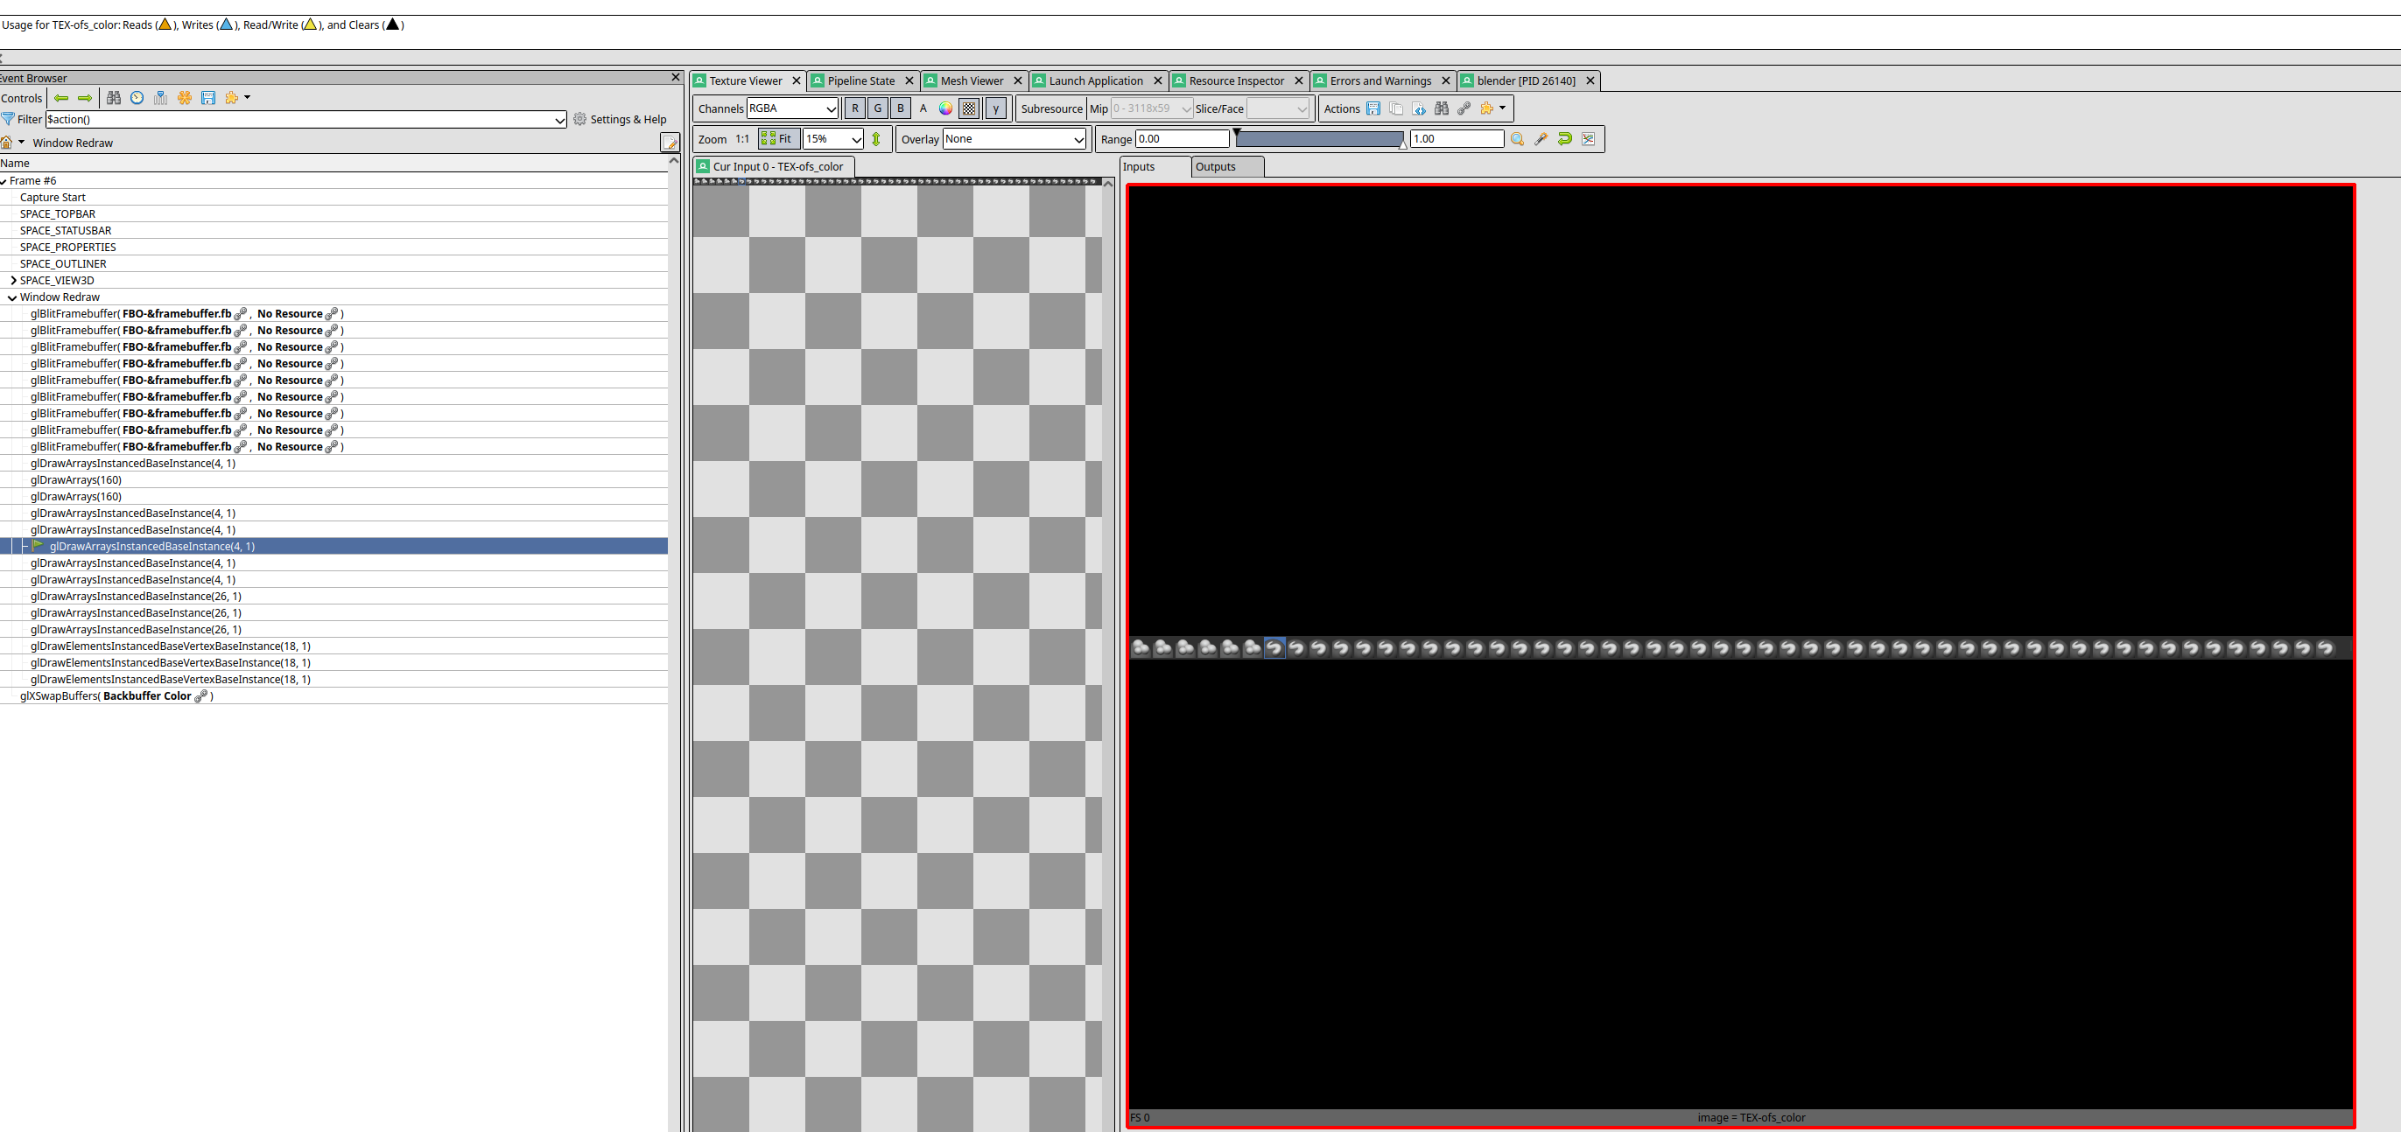Collapse the Window Redraw tree node
Image resolution: width=2401 pixels, height=1132 pixels.
click(x=13, y=297)
